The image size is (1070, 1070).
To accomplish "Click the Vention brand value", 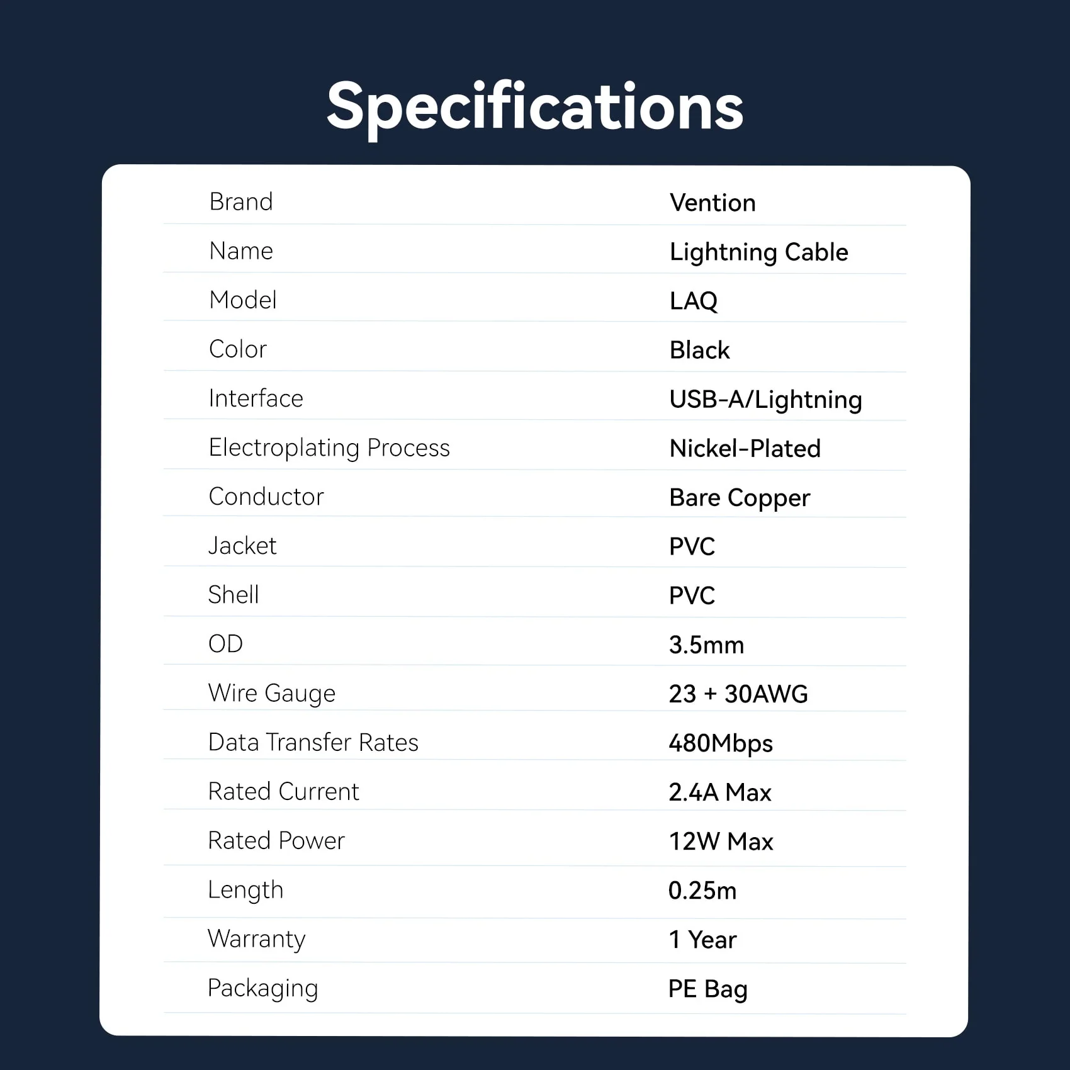I will click(x=712, y=203).
